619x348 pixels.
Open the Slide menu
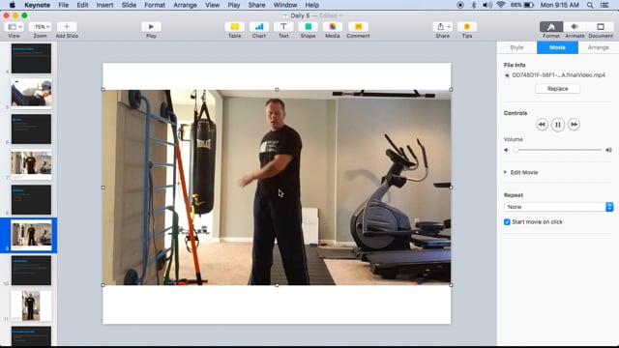129,5
